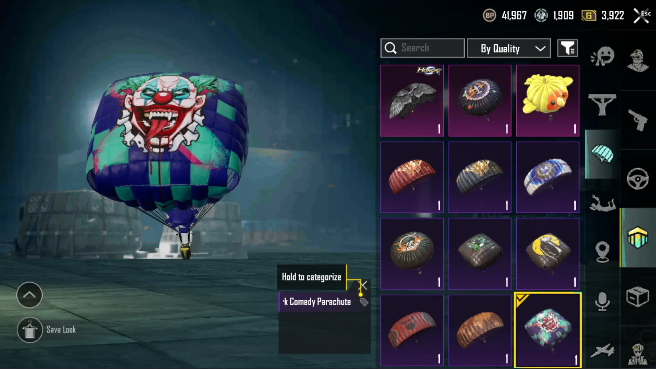Click the BP currency balance icon
The height and width of the screenshot is (369, 656).
pos(489,15)
